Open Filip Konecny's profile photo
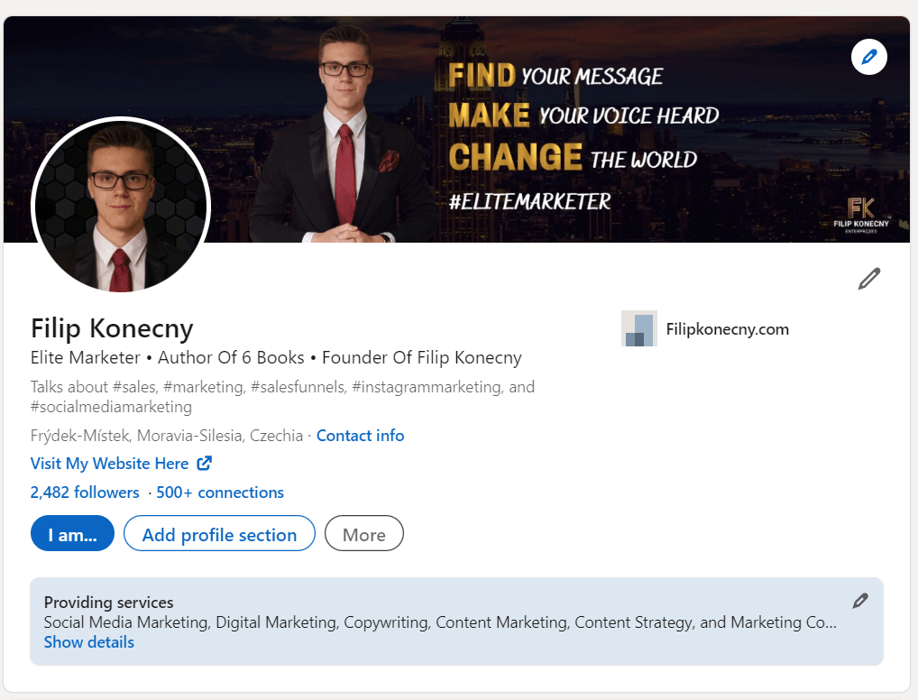Screen dimensions: 918x700 [x=121, y=206]
